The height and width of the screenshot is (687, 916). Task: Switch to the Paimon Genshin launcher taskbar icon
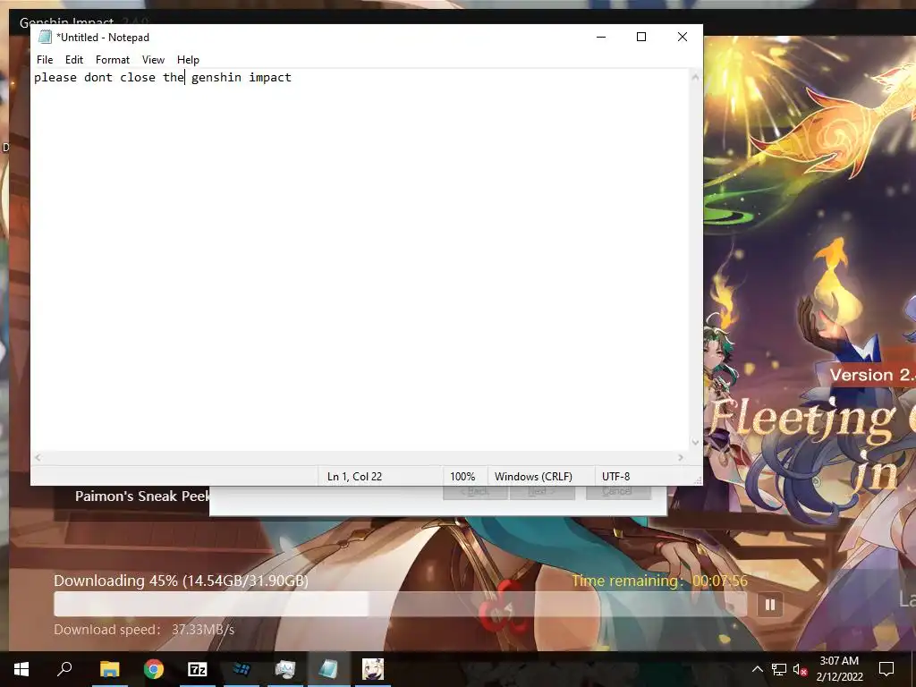click(373, 669)
